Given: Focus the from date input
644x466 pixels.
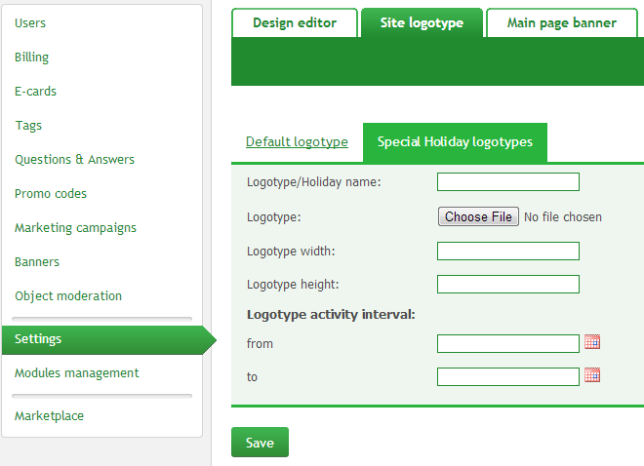Looking at the screenshot, I should tap(508, 344).
